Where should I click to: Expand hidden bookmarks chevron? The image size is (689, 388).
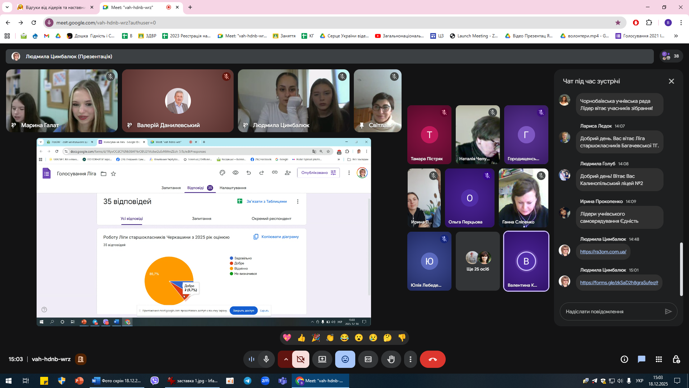tap(676, 36)
